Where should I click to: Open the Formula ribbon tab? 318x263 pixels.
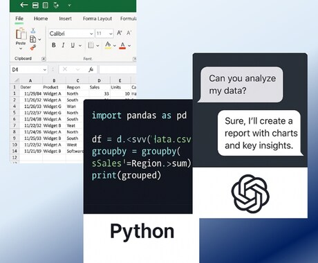coord(128,19)
